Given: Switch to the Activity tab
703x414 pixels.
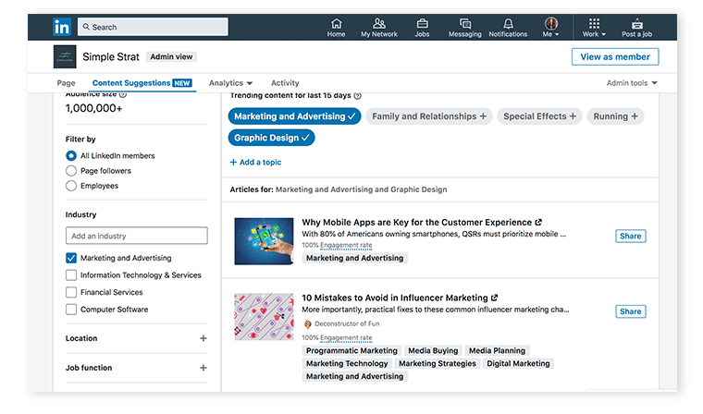Looking at the screenshot, I should click(x=285, y=83).
